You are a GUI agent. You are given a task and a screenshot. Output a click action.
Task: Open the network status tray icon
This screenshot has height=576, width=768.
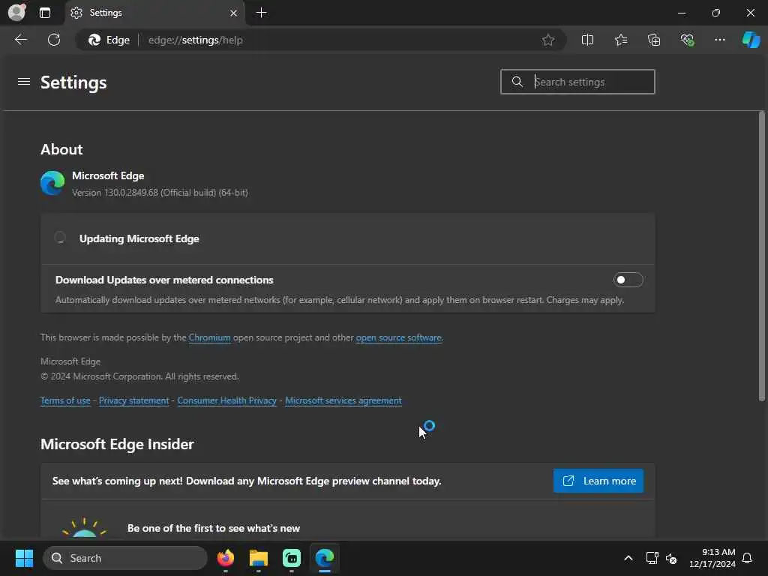[x=652, y=558]
